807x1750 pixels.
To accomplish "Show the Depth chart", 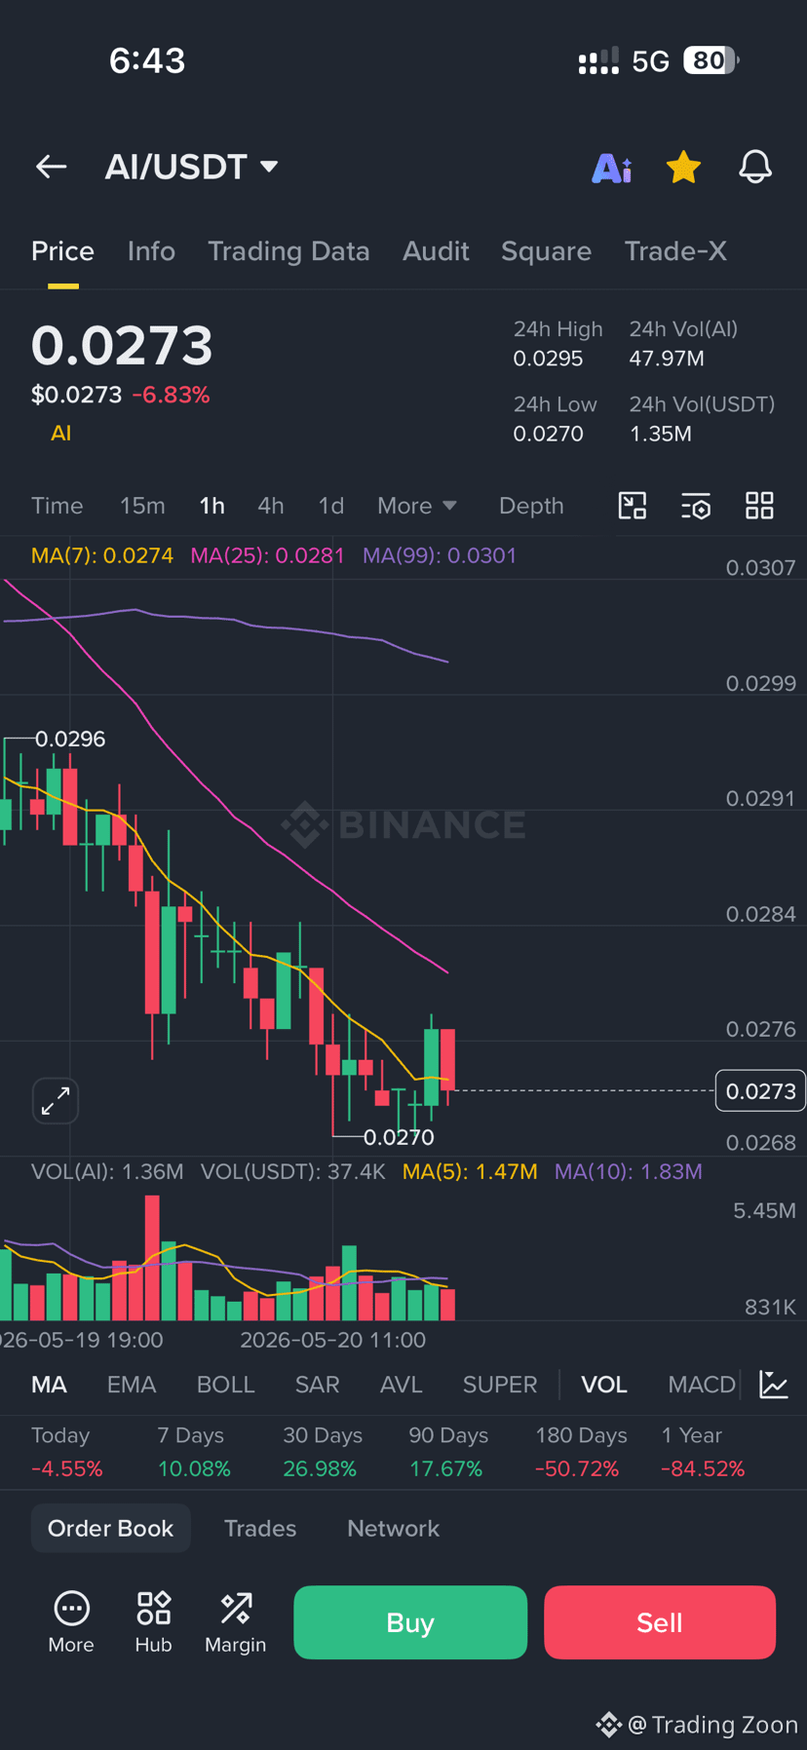I will (531, 506).
